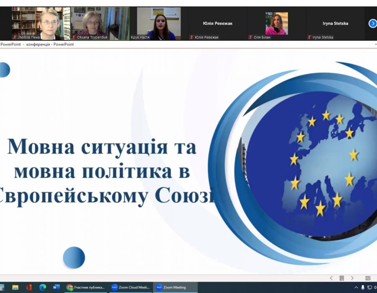
Task: Open Word from the taskbar
Action: (56, 287)
